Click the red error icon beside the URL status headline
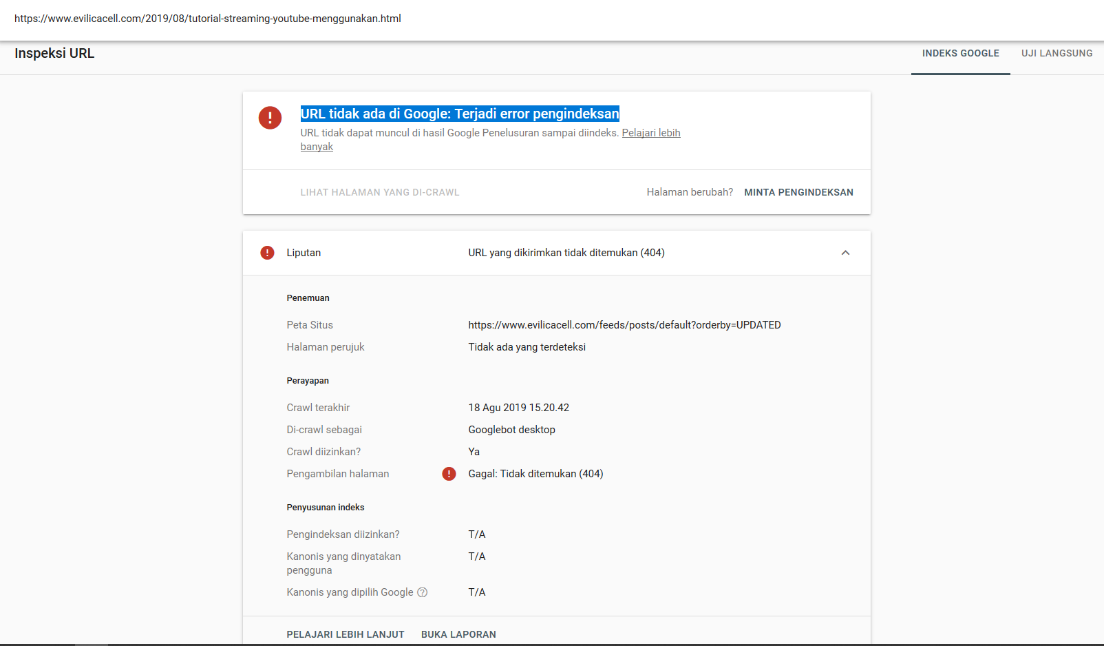This screenshot has width=1104, height=646. click(x=270, y=118)
